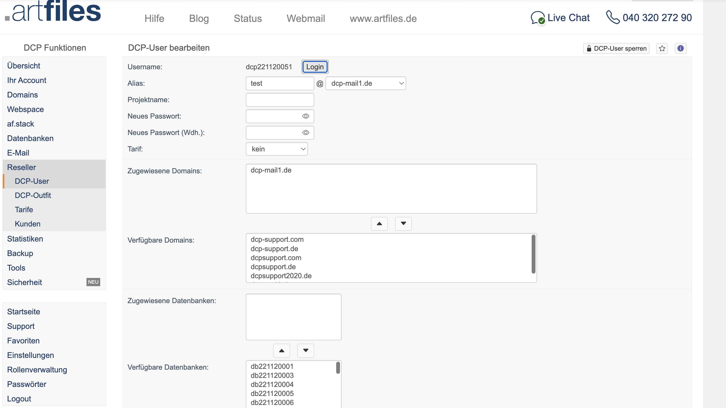Click the Verfügbare Domains list scrollbar
The width and height of the screenshot is (726, 408).
tap(533, 254)
